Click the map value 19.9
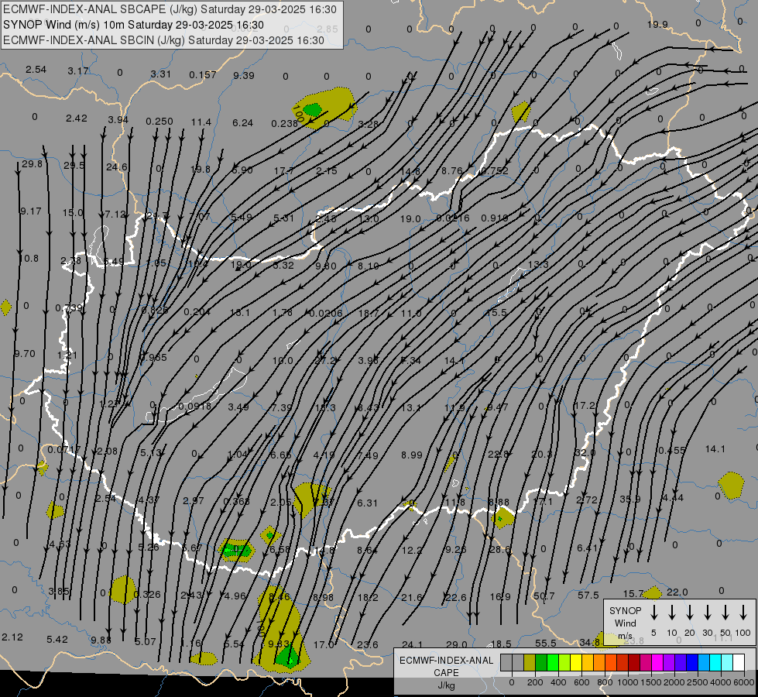The width and height of the screenshot is (758, 697). [657, 24]
